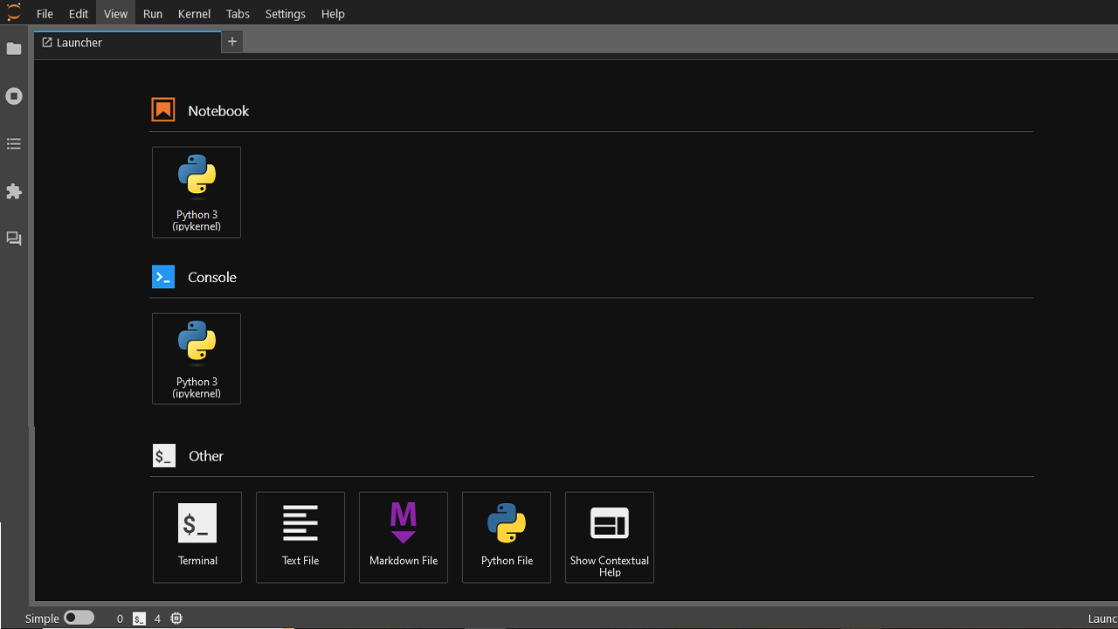
Task: Create a new Text File
Action: [x=300, y=537]
